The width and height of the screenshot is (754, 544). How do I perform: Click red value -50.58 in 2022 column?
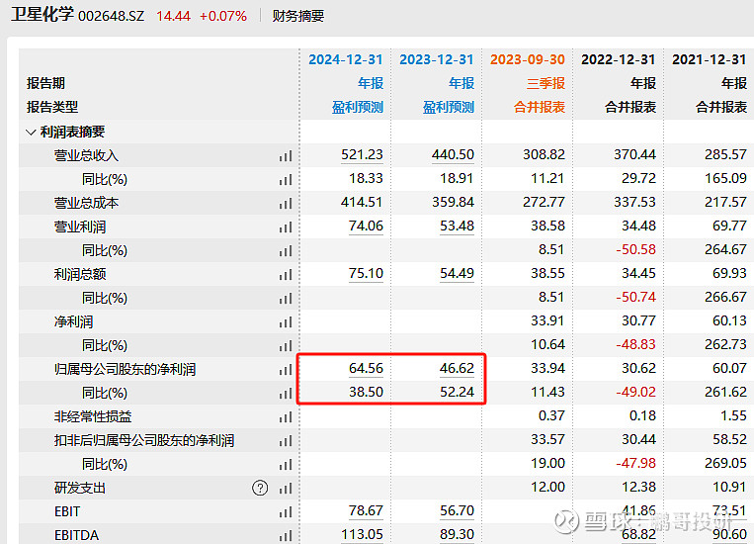(x=635, y=250)
